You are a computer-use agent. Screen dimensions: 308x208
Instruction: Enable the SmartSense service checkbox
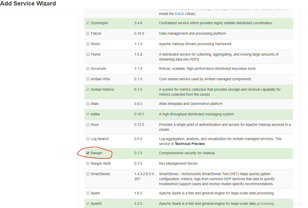tap(88, 174)
